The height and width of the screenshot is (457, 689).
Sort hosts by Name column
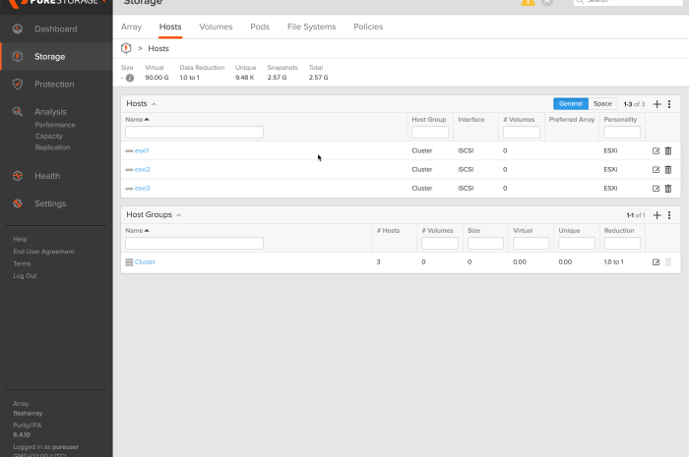pos(135,119)
